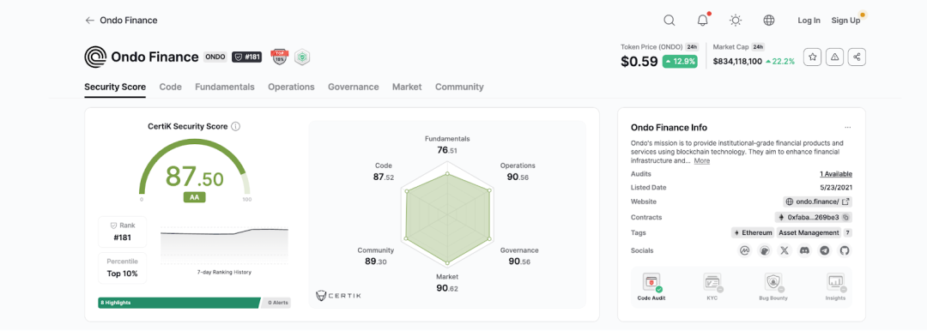Click the Asset Management tag

click(809, 233)
